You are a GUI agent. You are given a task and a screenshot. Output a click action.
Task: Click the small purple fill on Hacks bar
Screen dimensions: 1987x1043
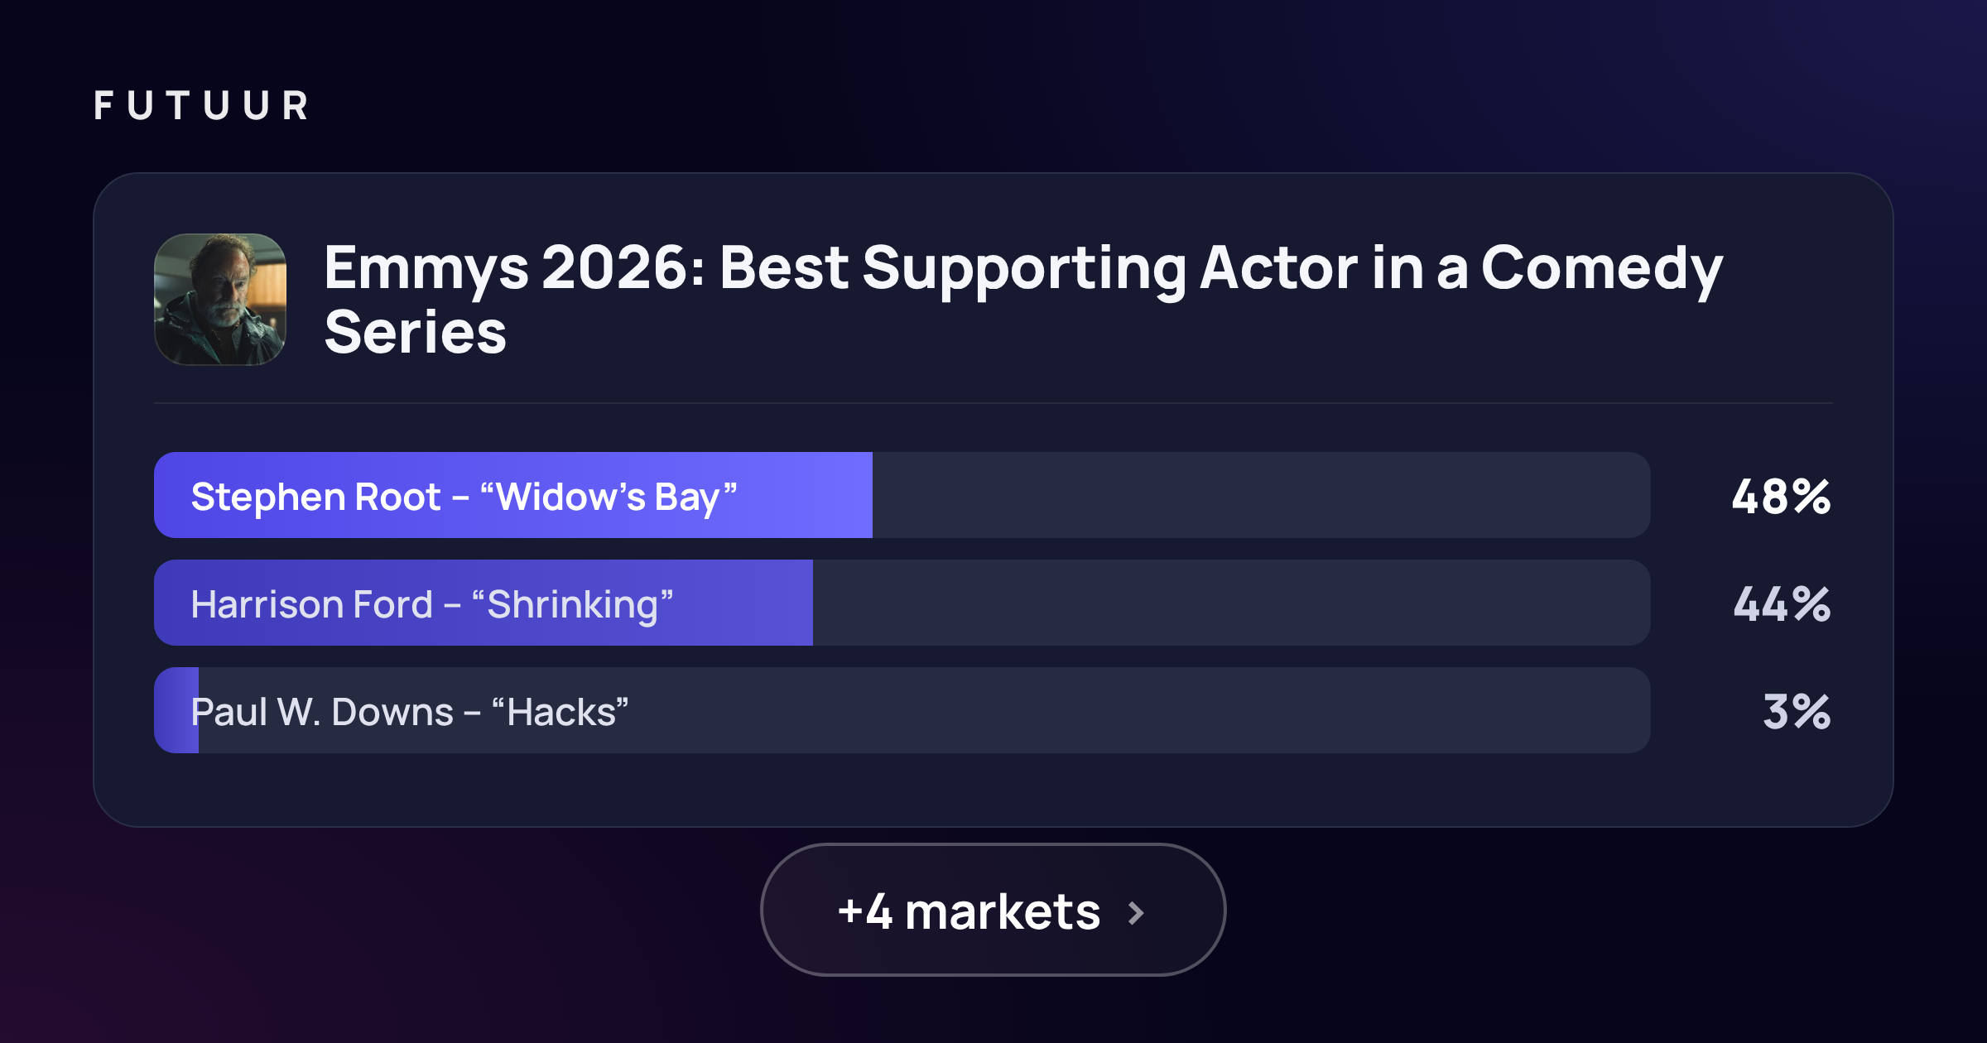tap(176, 710)
